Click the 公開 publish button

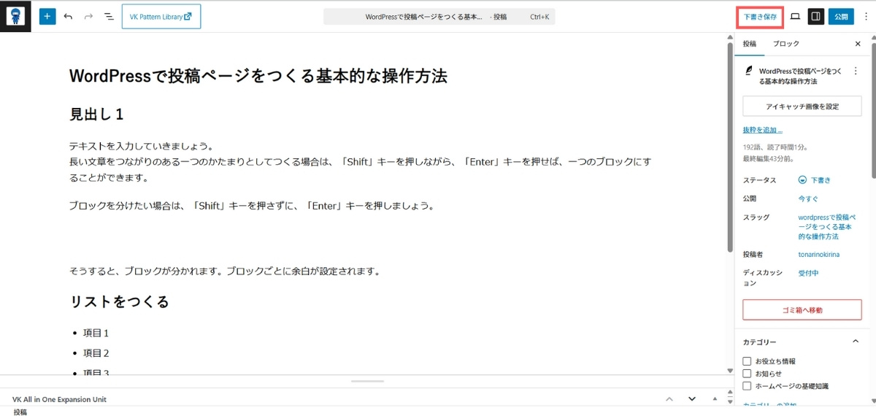click(841, 16)
